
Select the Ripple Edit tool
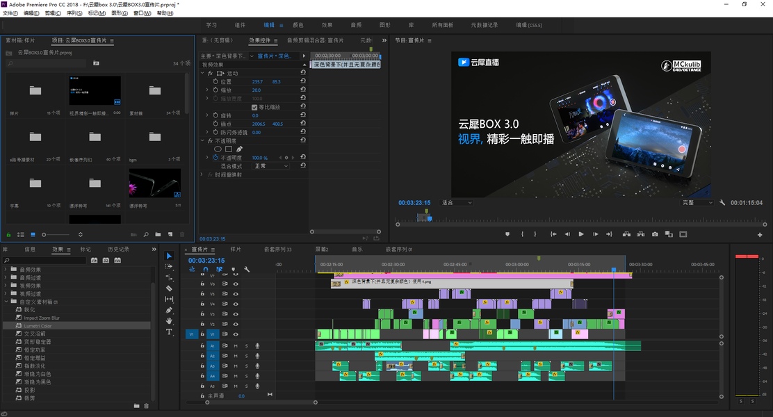[169, 277]
